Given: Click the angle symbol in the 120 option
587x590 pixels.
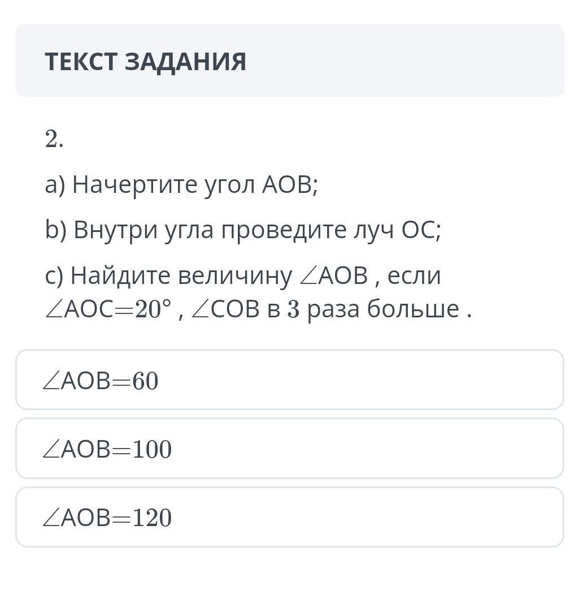Looking at the screenshot, I should [51, 519].
